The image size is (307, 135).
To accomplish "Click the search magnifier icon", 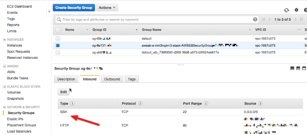I will [59, 19].
